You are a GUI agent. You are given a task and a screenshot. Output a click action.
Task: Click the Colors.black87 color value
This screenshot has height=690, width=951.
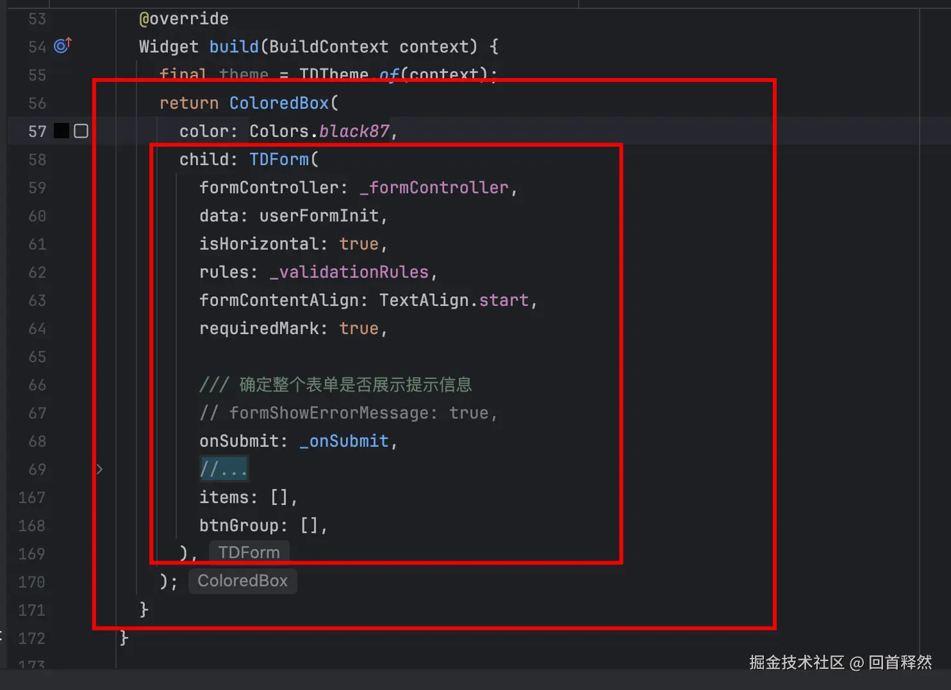click(318, 131)
